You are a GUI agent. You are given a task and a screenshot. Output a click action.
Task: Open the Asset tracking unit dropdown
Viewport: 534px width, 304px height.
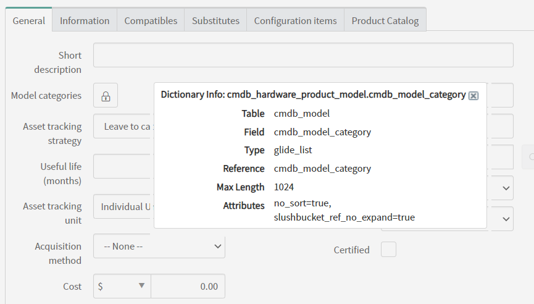(x=123, y=206)
